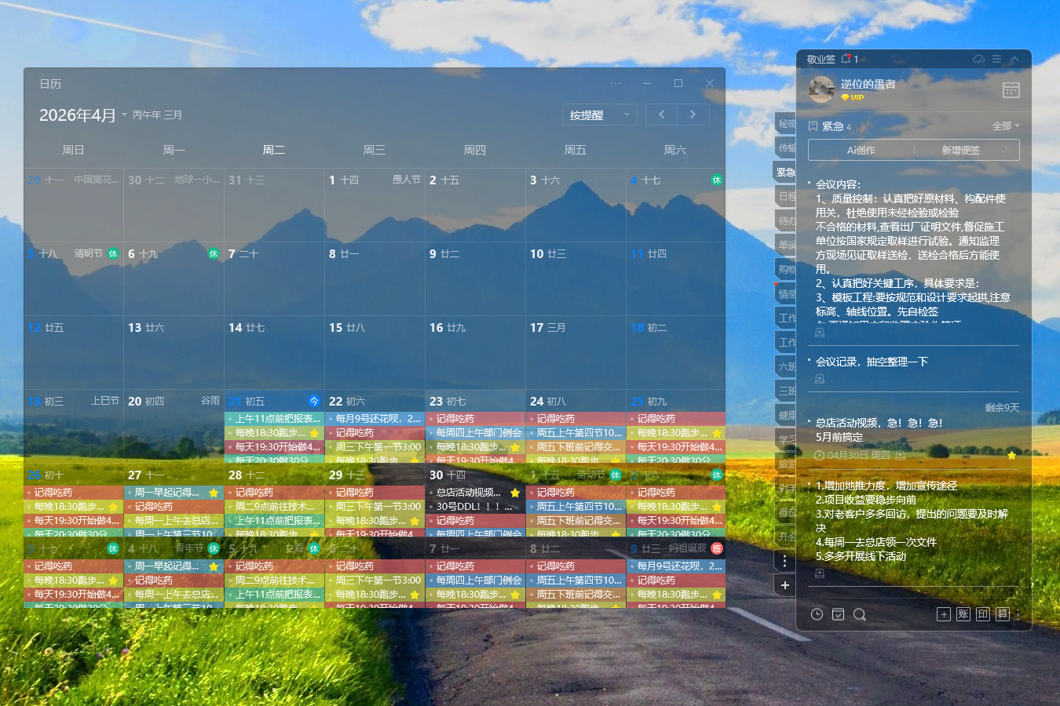Click the 印 icon in bottom toolbar
The height and width of the screenshot is (706, 1060).
pyautogui.click(x=983, y=614)
